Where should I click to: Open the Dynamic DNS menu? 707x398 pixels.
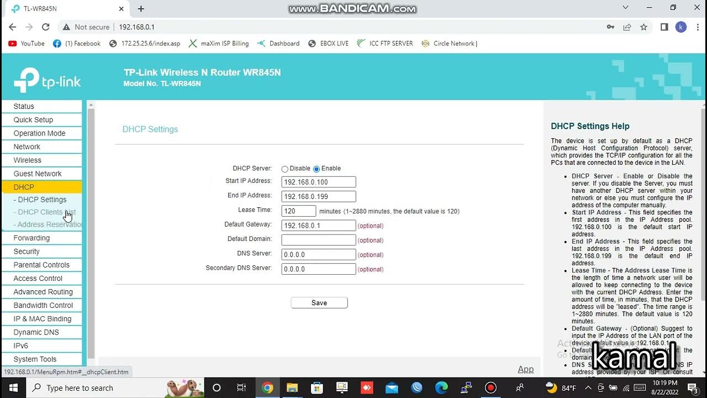point(41,332)
